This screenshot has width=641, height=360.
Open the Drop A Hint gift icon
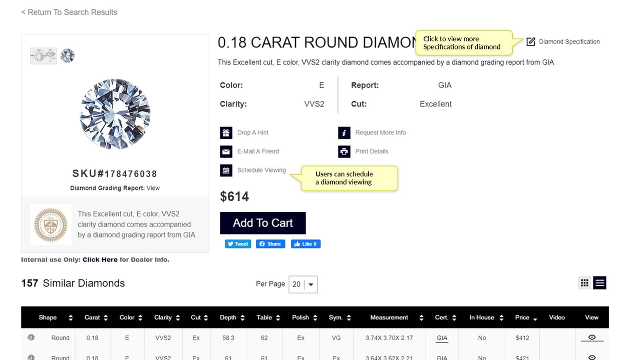[x=226, y=132]
